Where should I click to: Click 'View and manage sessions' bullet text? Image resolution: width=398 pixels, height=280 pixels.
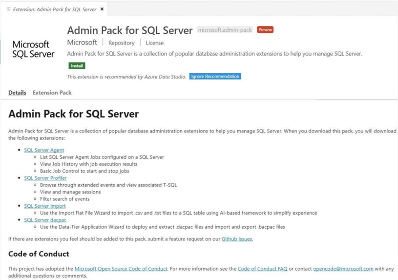coord(70,192)
